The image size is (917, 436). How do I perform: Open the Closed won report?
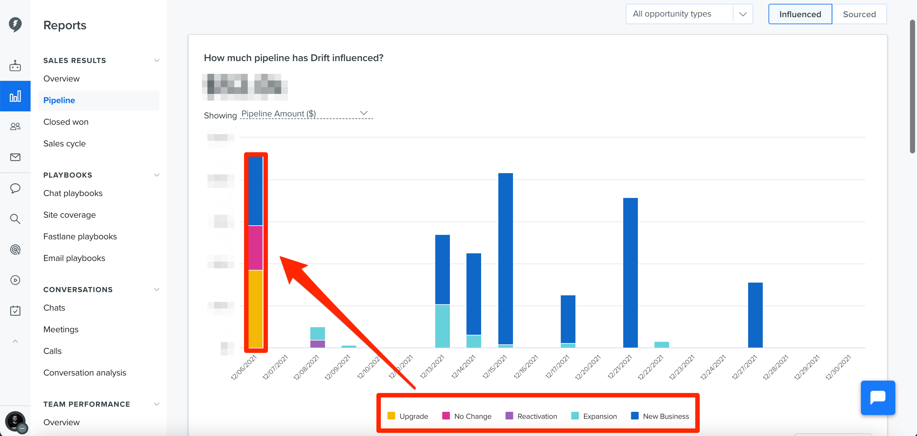point(66,122)
